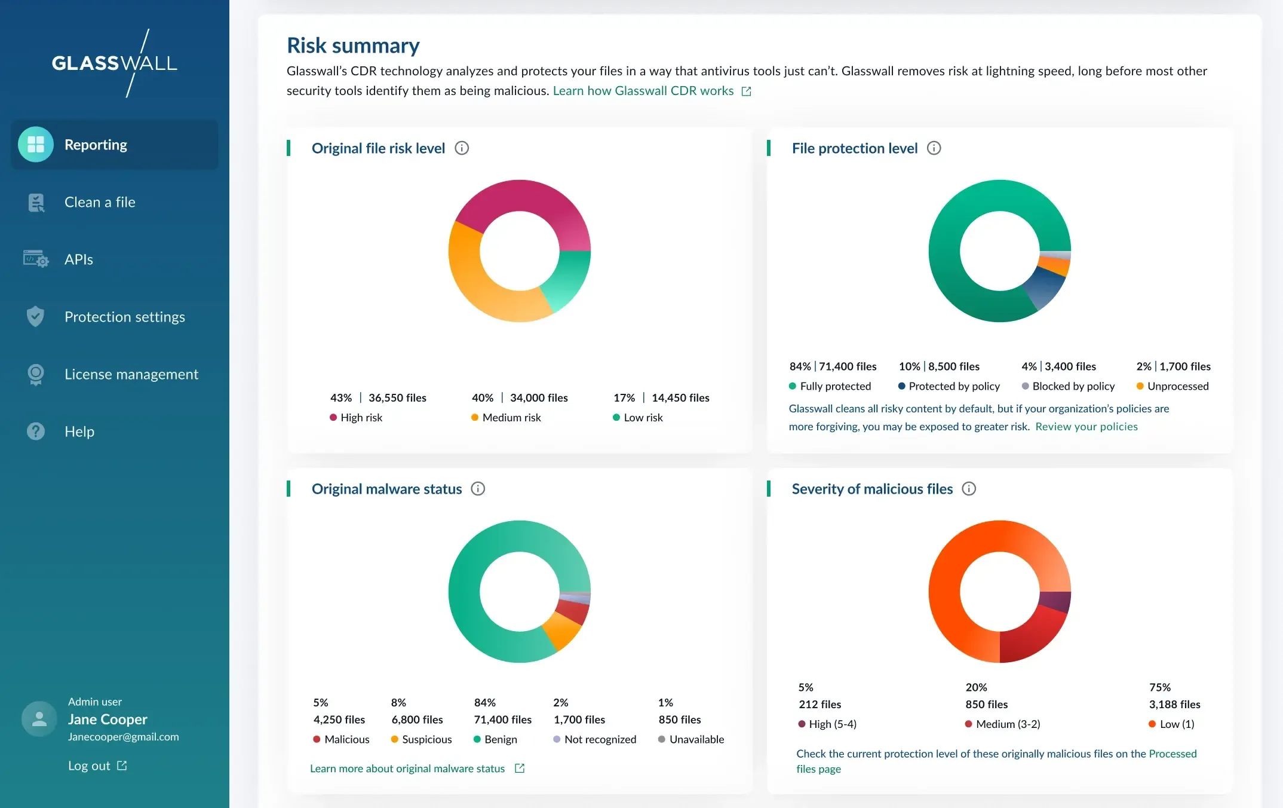Image resolution: width=1283 pixels, height=808 pixels.
Task: Toggle the Malicious legend in malware status chart
Action: point(341,739)
